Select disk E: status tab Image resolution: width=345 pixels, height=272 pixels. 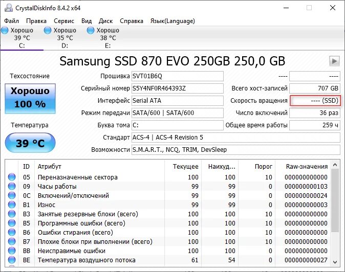pos(108,38)
